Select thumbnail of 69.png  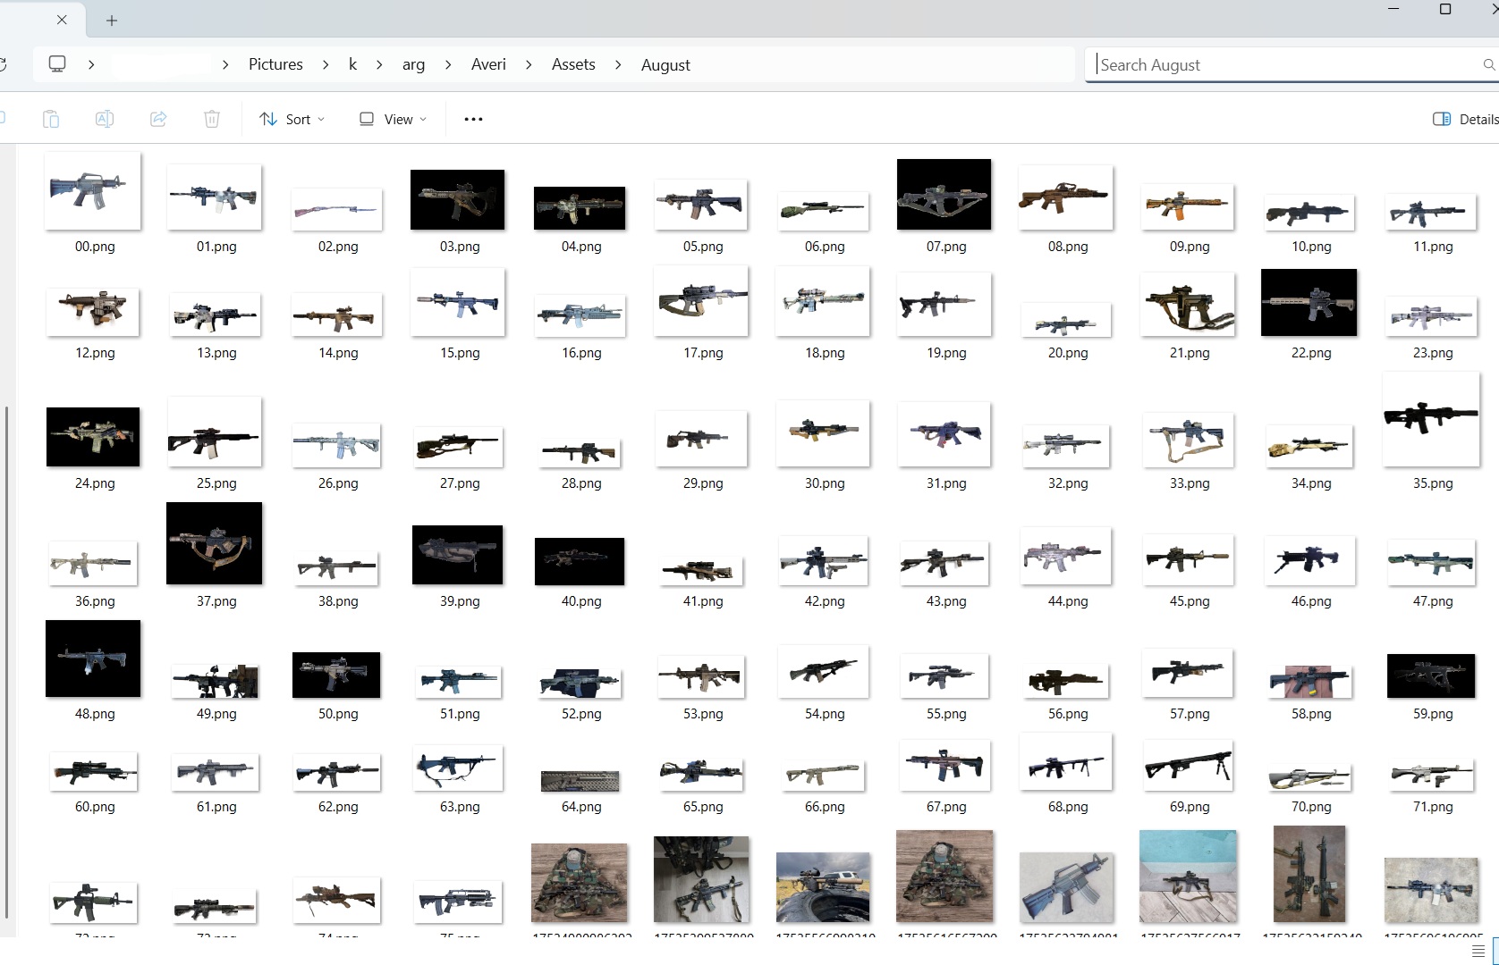point(1188,765)
